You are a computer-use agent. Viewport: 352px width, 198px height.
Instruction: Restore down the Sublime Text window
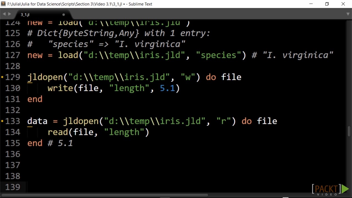[x=327, y=4]
